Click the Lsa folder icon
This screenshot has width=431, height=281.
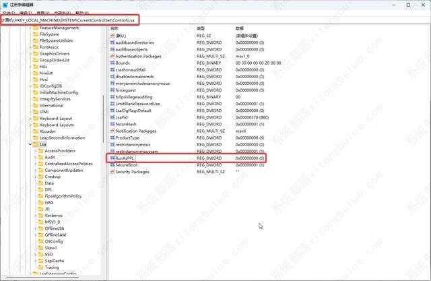pyautogui.click(x=36, y=144)
